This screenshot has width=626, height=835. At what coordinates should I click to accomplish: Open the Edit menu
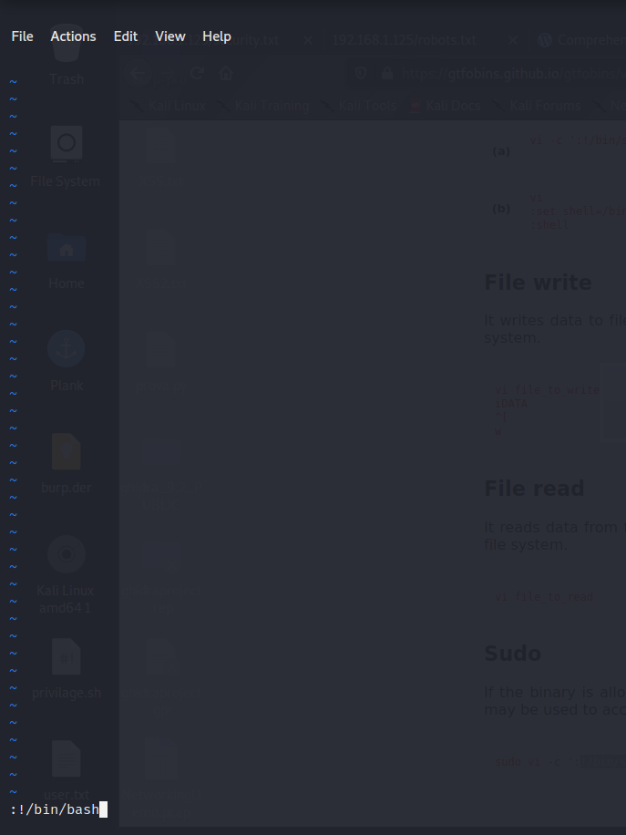(126, 36)
